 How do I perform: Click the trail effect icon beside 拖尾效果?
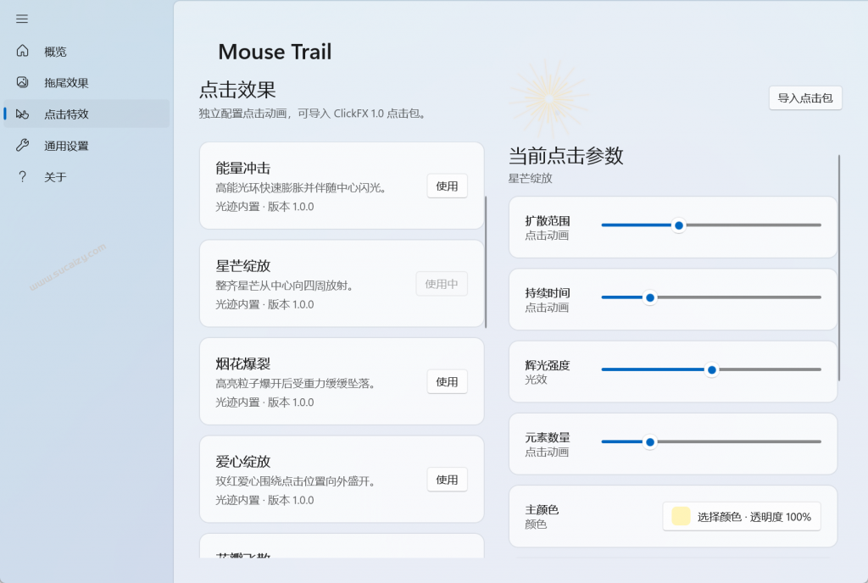click(22, 82)
